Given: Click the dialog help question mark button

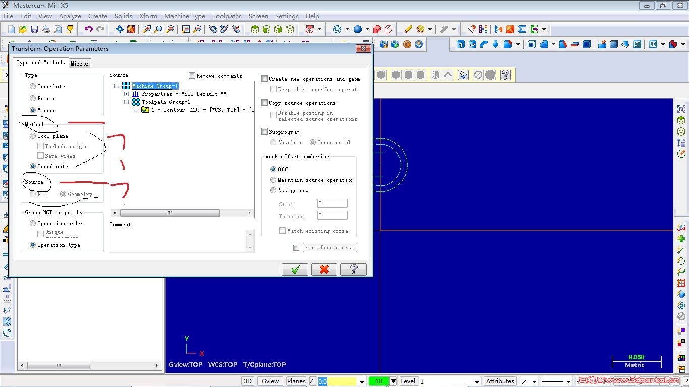Looking at the screenshot, I should coord(354,269).
